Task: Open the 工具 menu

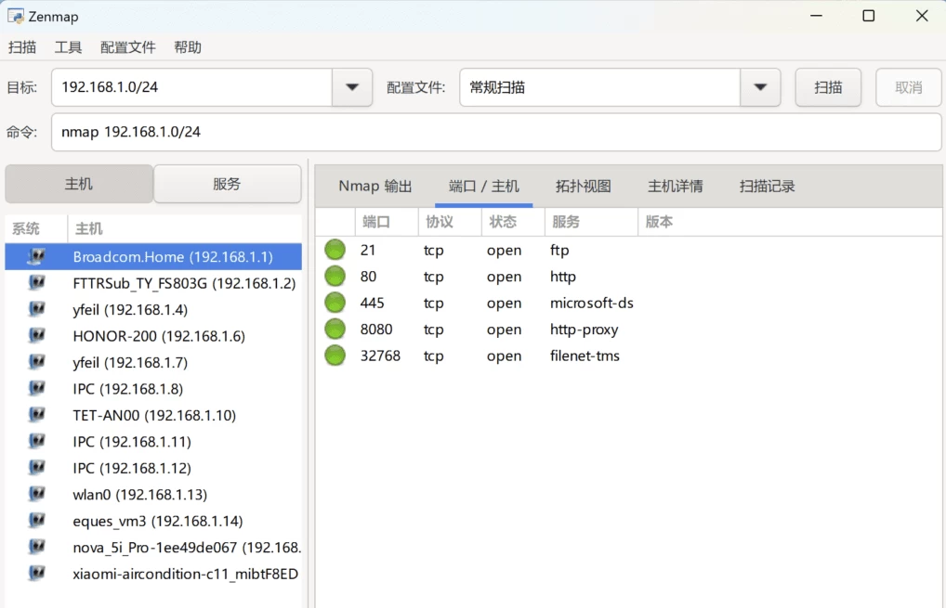Action: (x=68, y=47)
